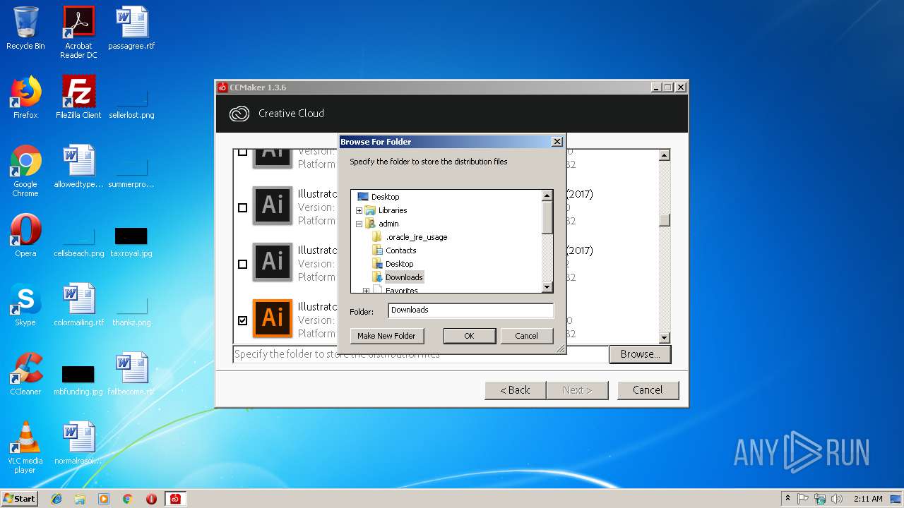Click the CCMaker icon in the taskbar
The image size is (904, 508).
tap(175, 499)
